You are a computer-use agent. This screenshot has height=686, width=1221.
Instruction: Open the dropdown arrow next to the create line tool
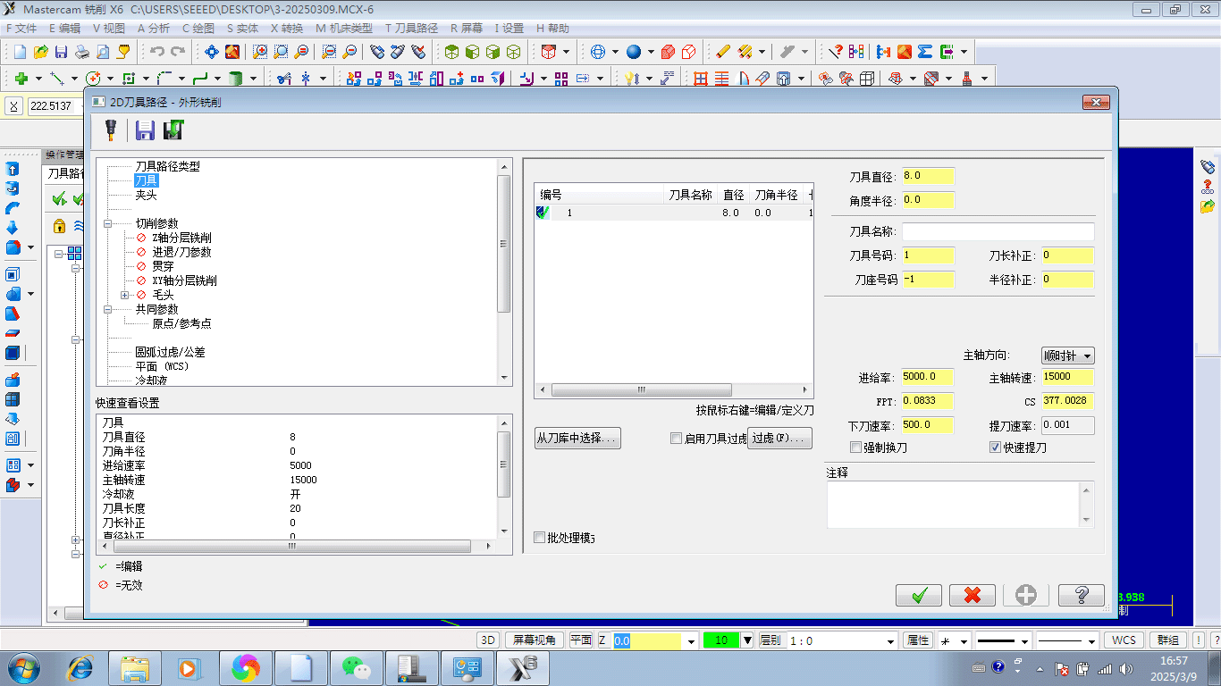74,79
